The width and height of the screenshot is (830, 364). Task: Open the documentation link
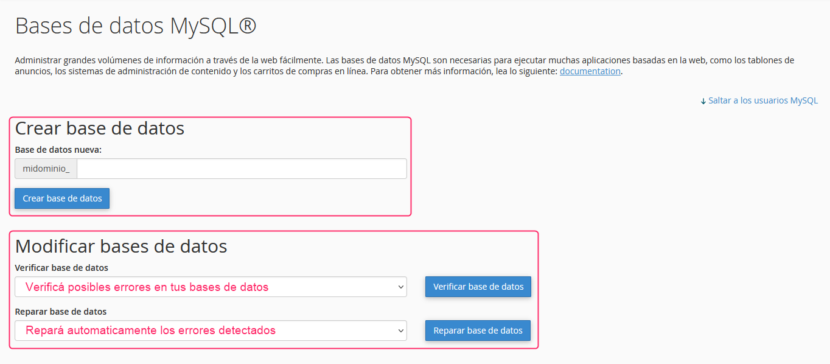(590, 71)
